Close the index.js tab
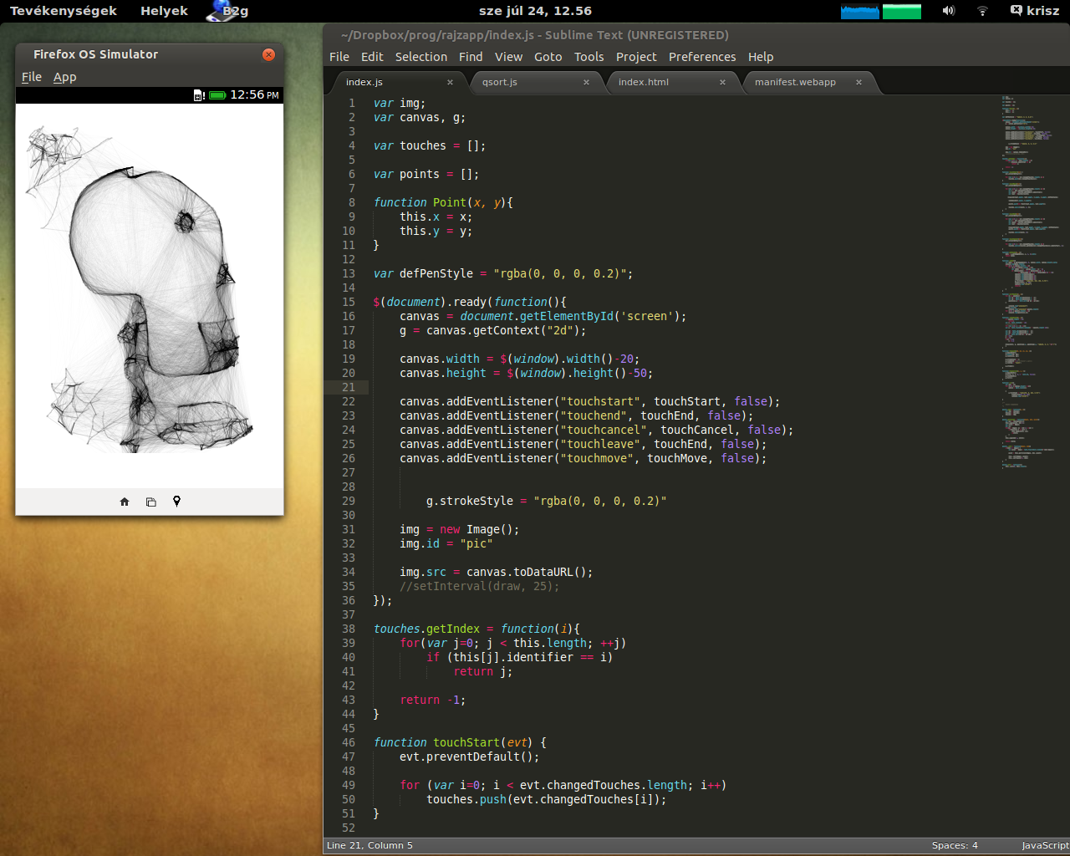 click(x=450, y=82)
